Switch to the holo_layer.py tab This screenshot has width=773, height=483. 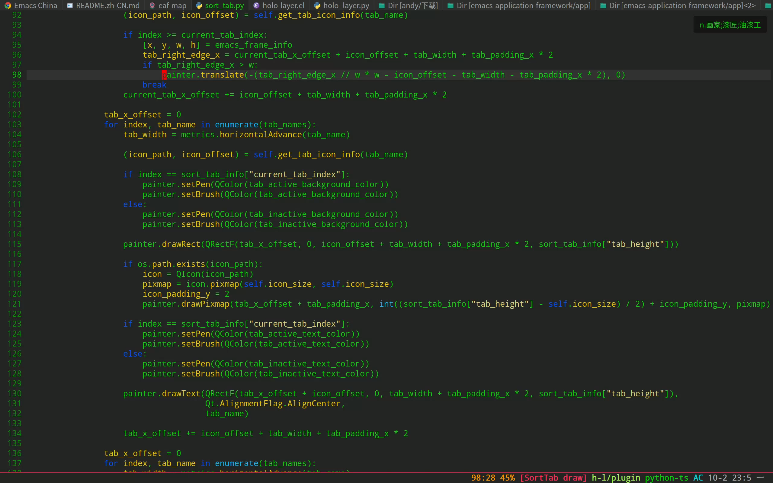click(346, 5)
